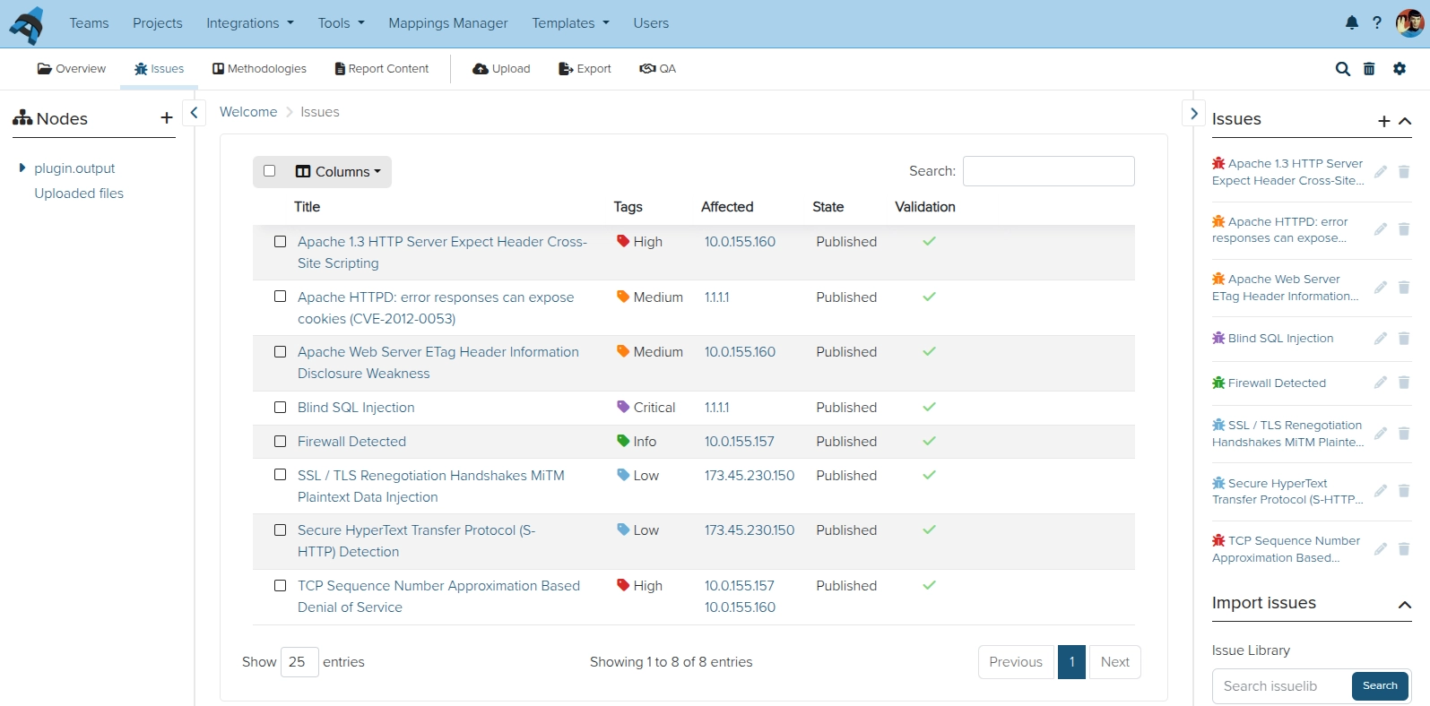
Task: Open the Columns dropdown
Action: point(338,172)
